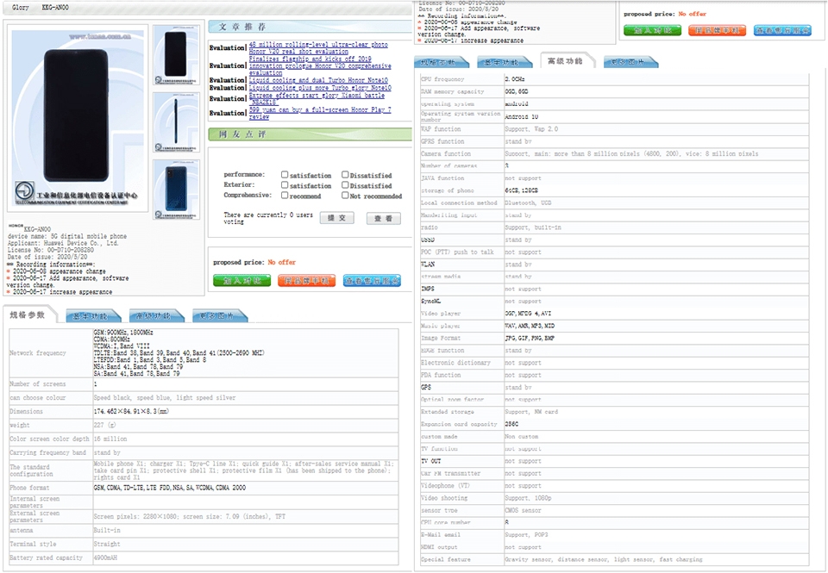
Task: Click the 查看 view votes button
Action: (384, 219)
